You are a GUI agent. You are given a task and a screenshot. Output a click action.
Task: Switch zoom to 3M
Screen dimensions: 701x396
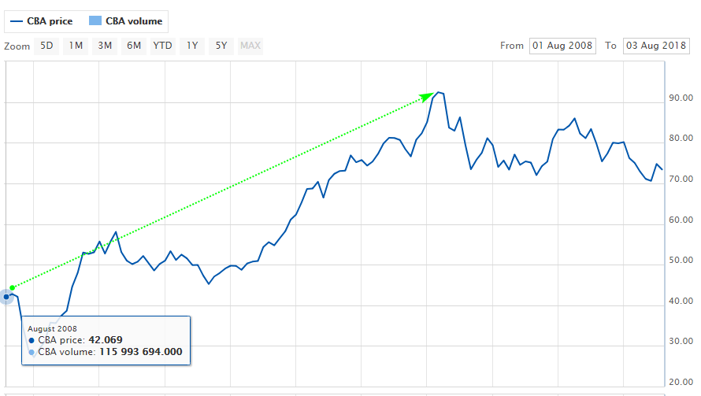coord(105,46)
